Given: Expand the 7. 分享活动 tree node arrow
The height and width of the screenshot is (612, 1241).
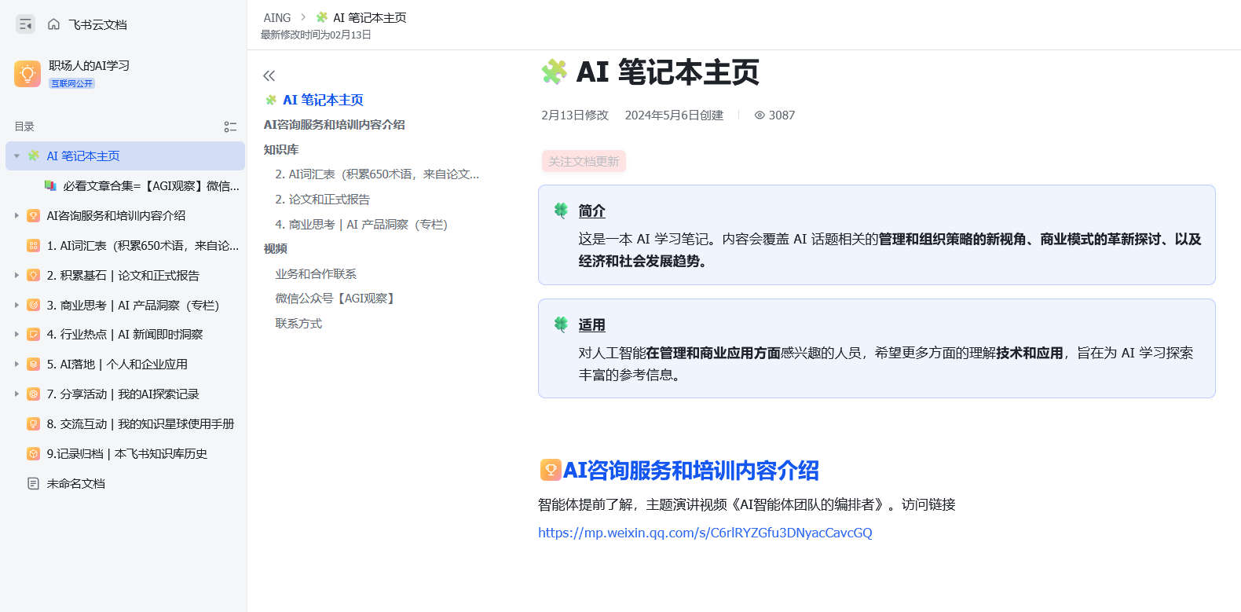Looking at the screenshot, I should pyautogui.click(x=16, y=394).
